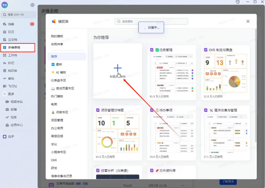Screen dimensions: 265x188
Task: Open the 任务管理 template card
Action: pos(172,73)
